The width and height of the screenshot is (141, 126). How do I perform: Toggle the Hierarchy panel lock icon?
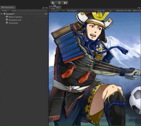click(x=43, y=8)
